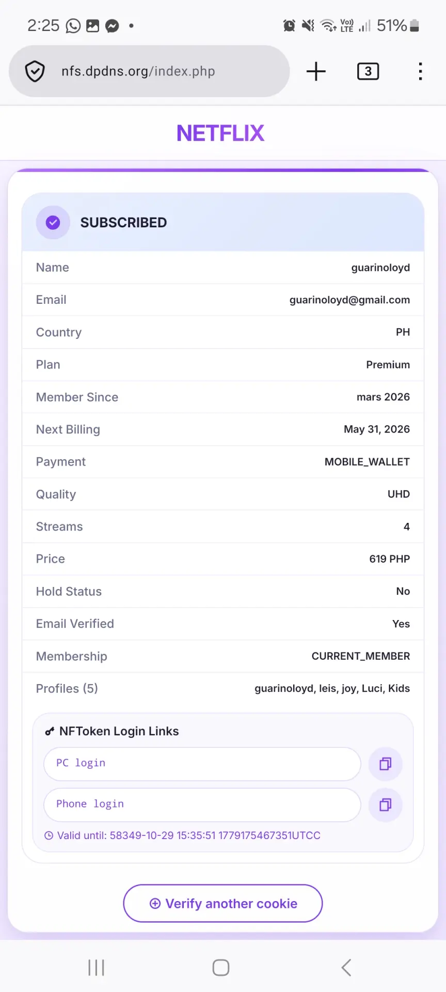Open recent apps from navigation bar

pyautogui.click(x=96, y=967)
